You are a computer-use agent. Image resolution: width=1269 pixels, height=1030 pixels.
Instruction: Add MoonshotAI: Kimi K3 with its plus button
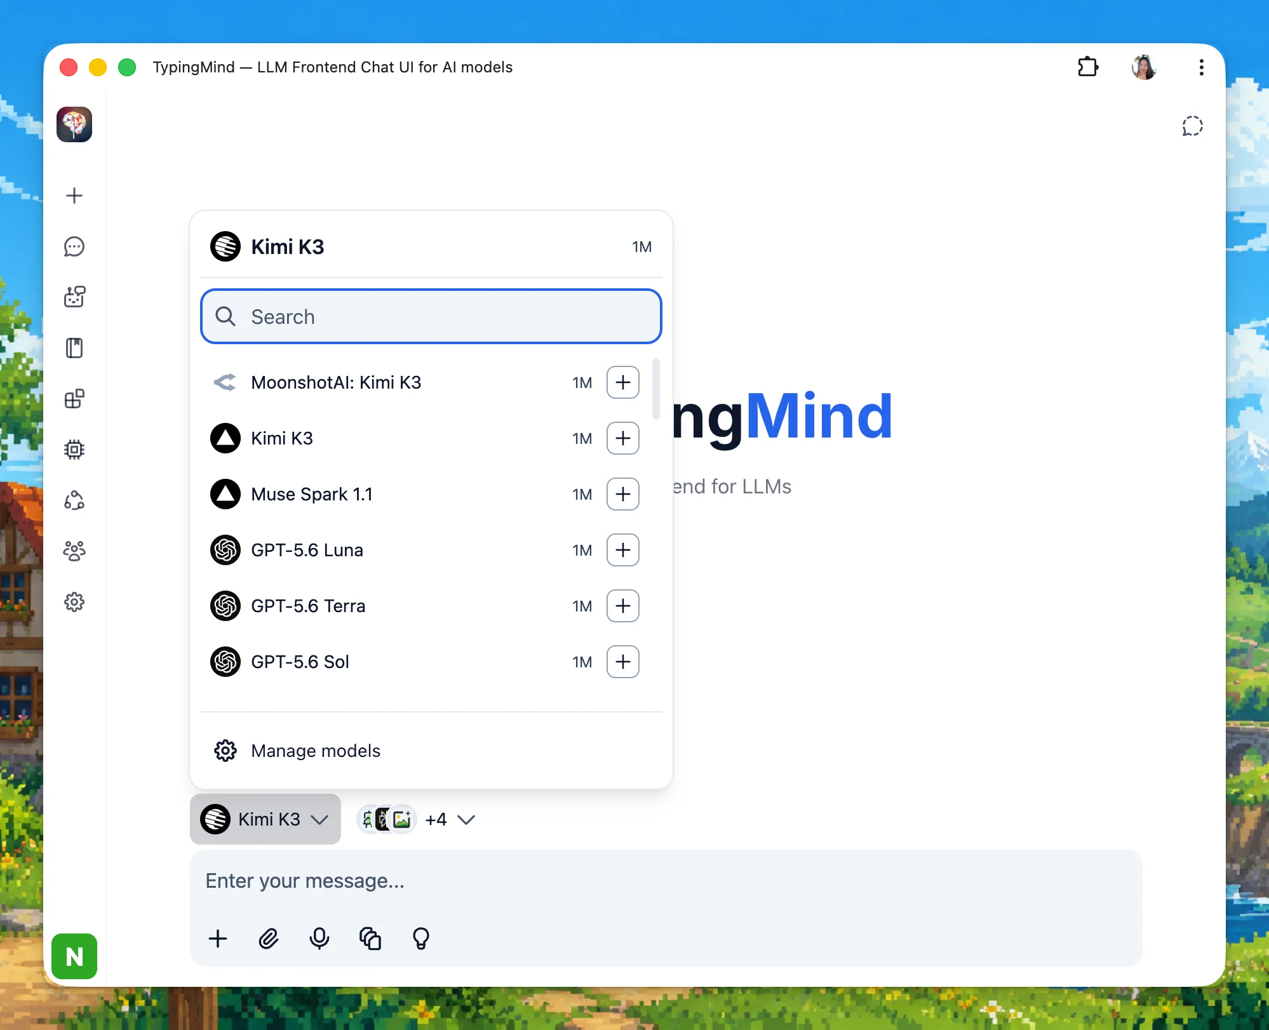coord(623,382)
